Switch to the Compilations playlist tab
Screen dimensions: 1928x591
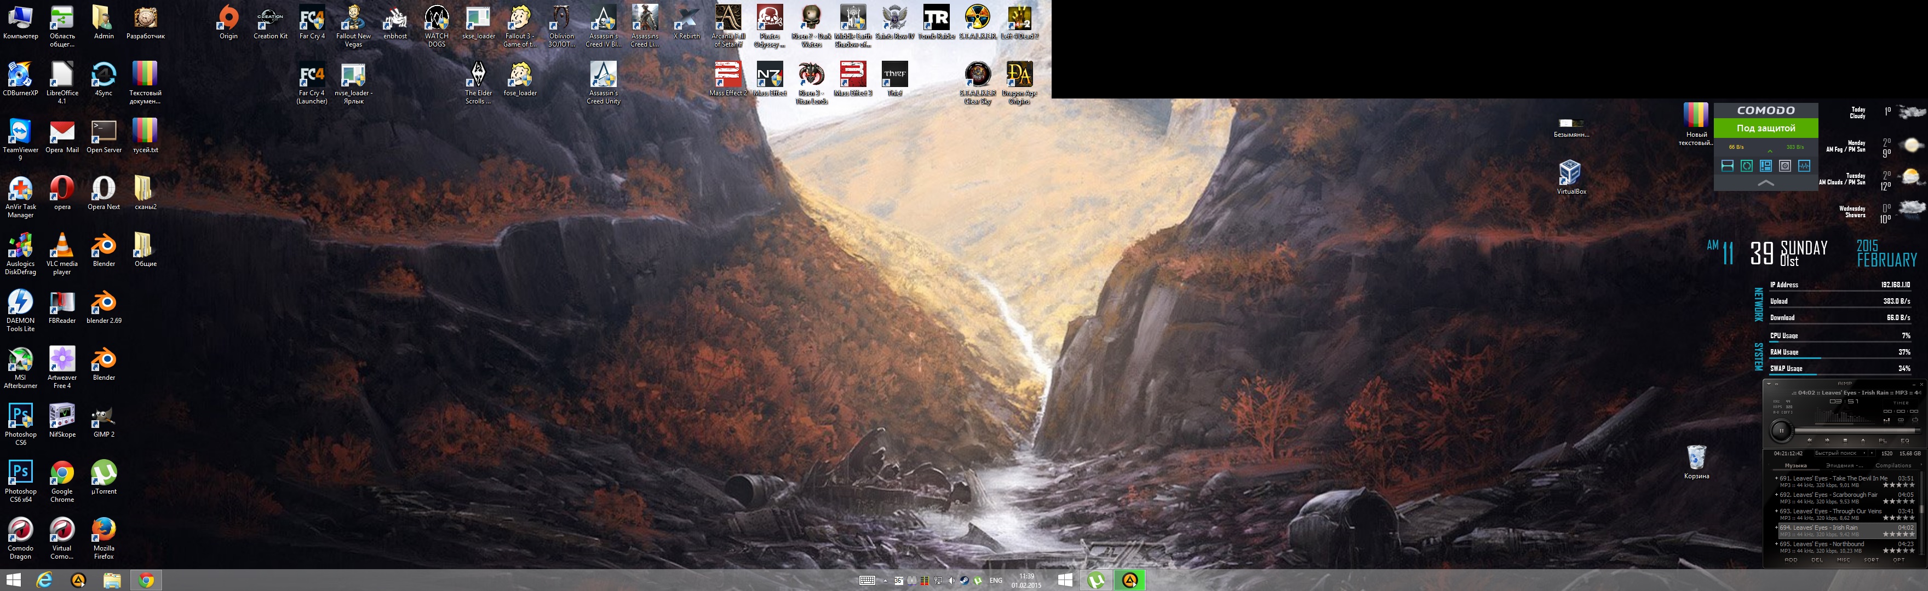coord(1893,465)
